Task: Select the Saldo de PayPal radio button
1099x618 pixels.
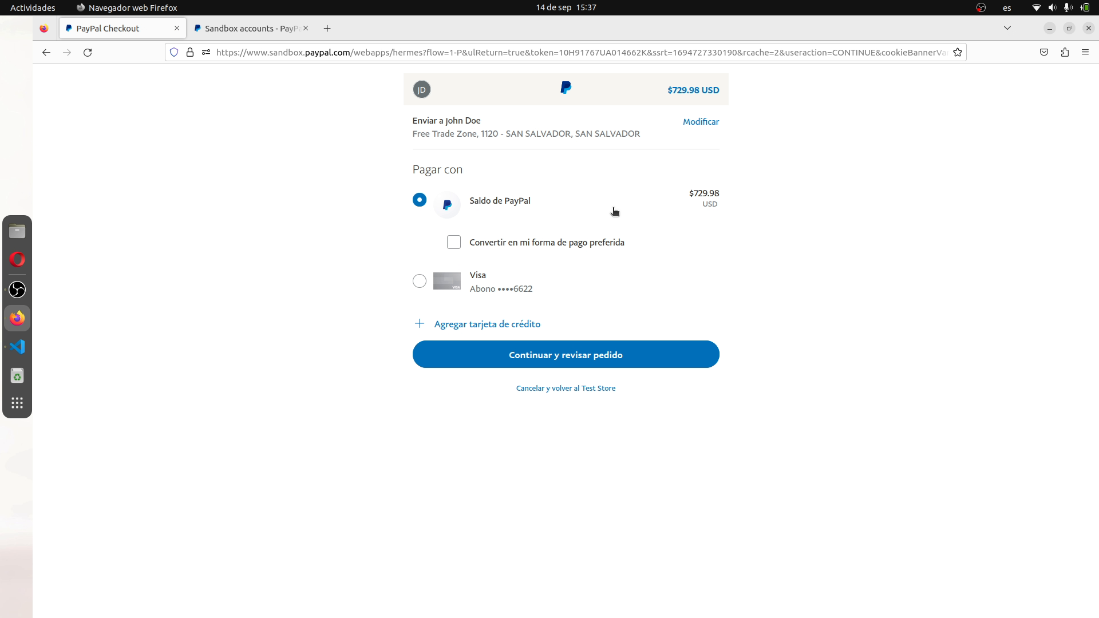Action: [x=420, y=200]
